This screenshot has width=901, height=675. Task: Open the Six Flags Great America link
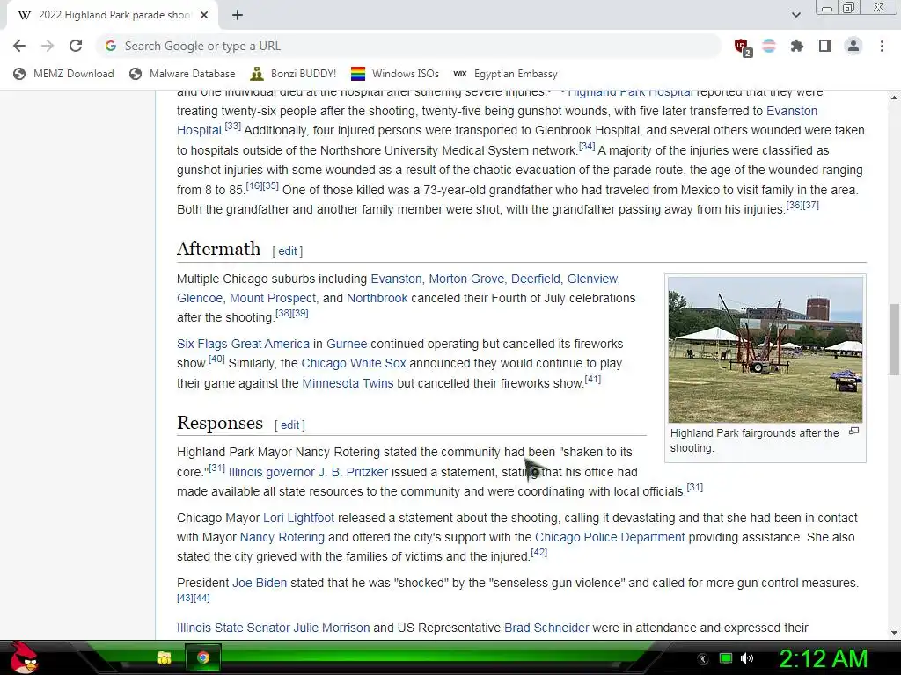pos(243,344)
